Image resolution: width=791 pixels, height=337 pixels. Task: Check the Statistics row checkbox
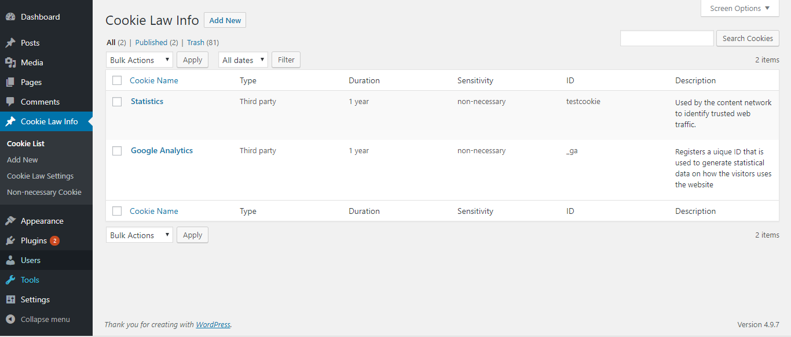pos(117,102)
